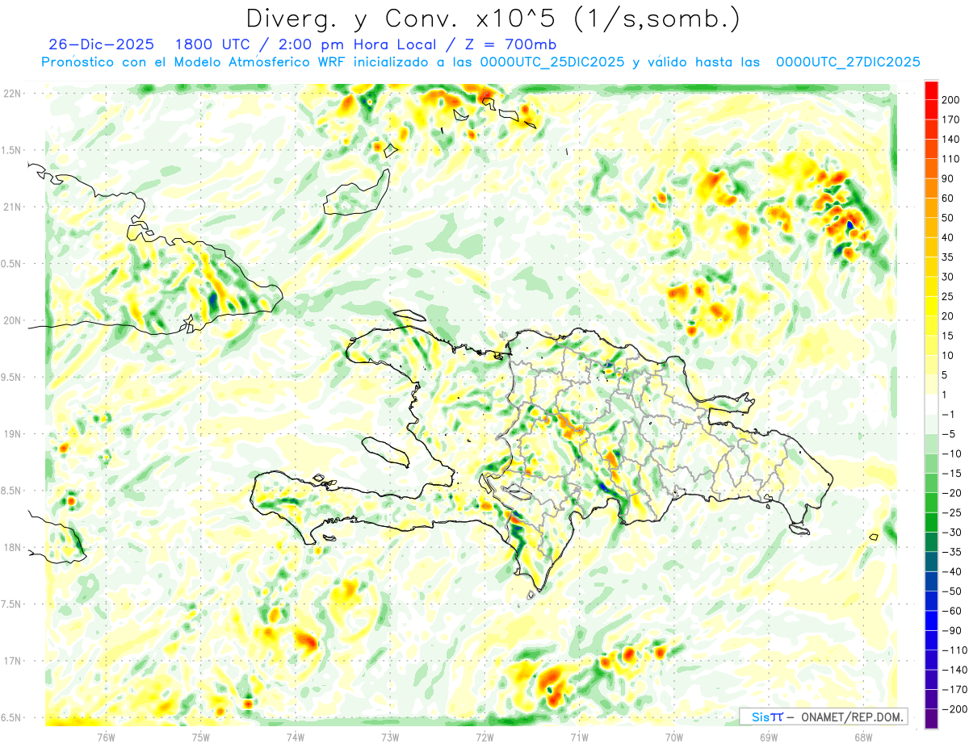
Task: Click the "20N" latitude label
Action: click(x=12, y=320)
